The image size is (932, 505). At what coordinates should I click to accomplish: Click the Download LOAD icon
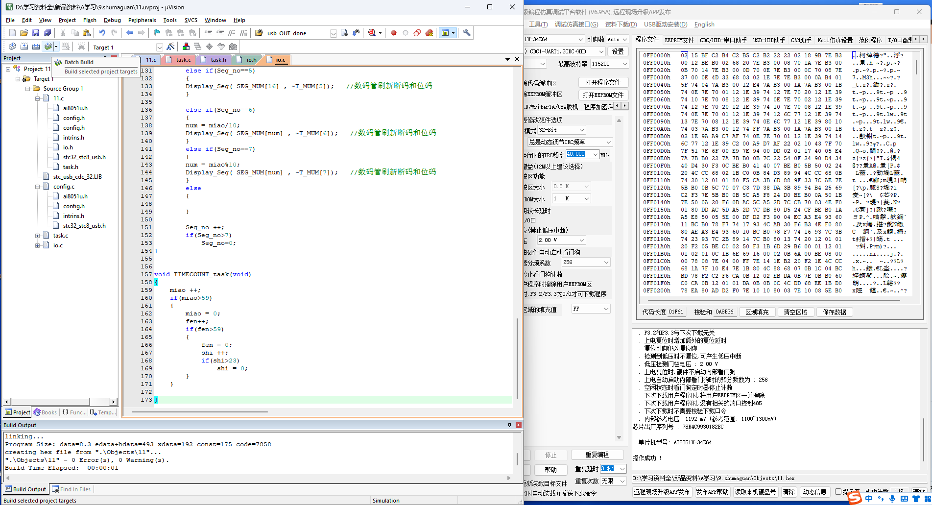tap(81, 47)
